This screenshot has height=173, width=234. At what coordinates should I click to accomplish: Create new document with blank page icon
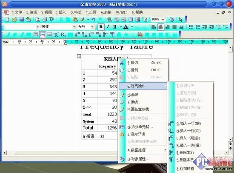pyautogui.click(x=8, y=19)
